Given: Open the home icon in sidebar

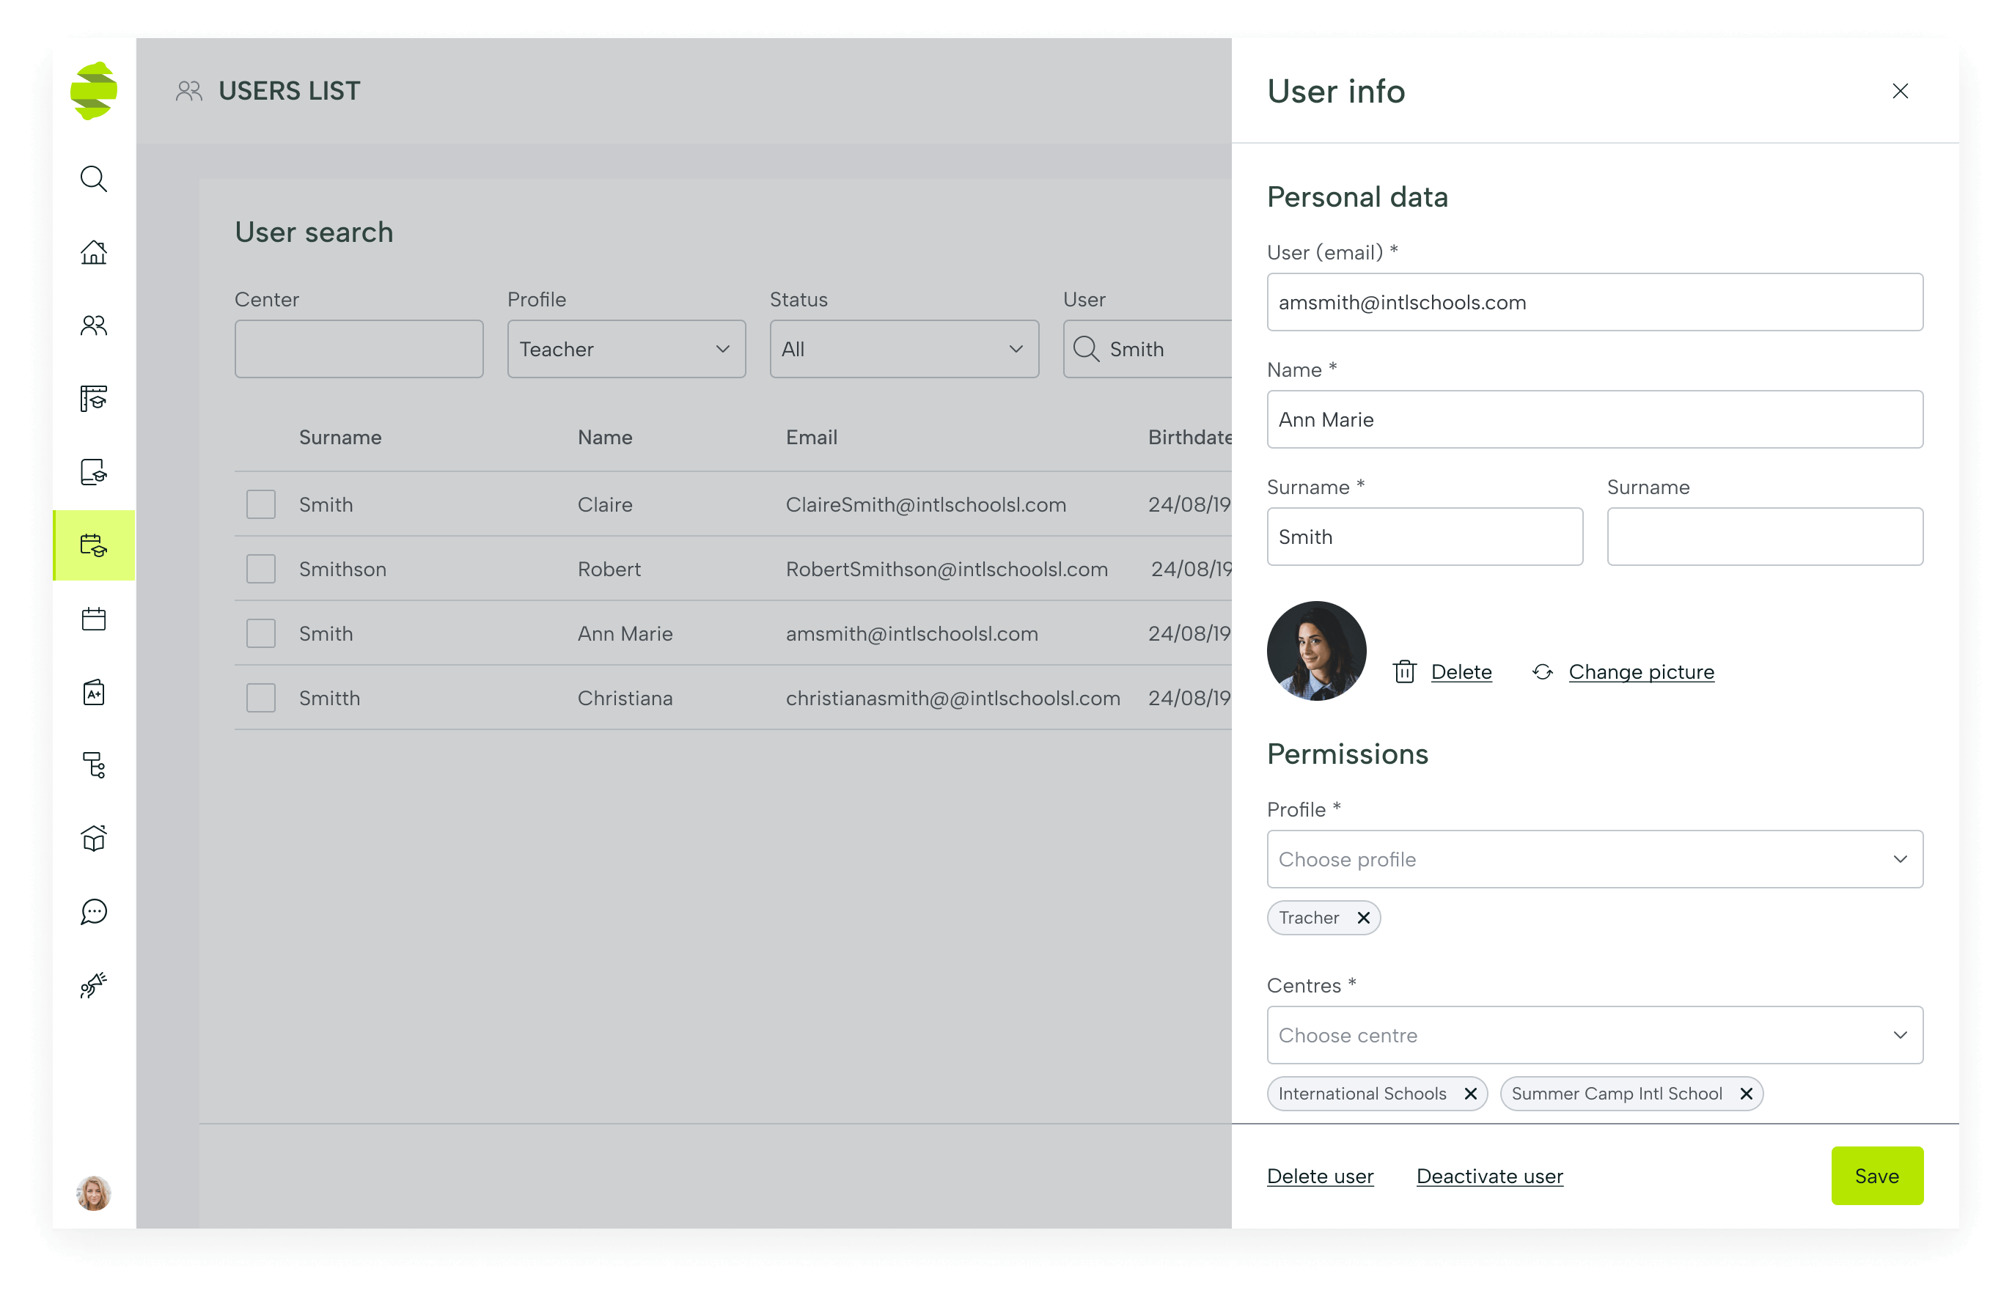Looking at the screenshot, I should click(x=93, y=251).
